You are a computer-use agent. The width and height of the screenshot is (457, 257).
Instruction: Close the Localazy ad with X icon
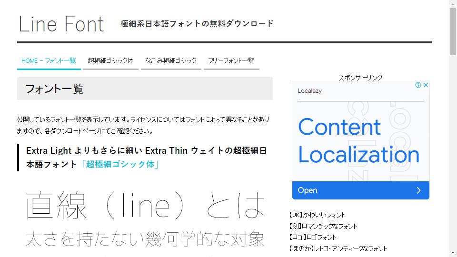pyautogui.click(x=426, y=85)
